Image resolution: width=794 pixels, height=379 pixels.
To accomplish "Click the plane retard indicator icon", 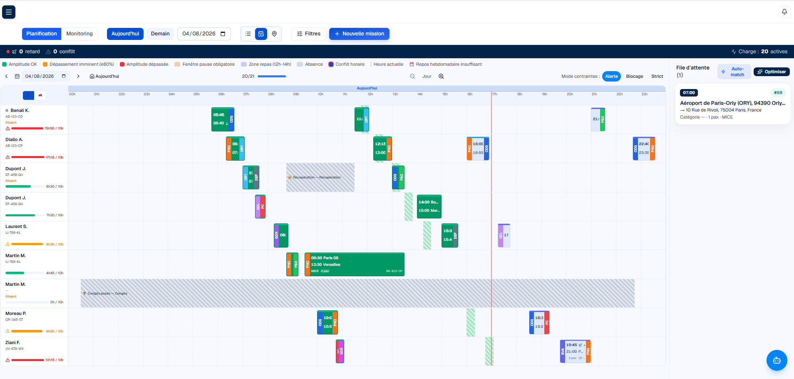I will (x=14, y=52).
